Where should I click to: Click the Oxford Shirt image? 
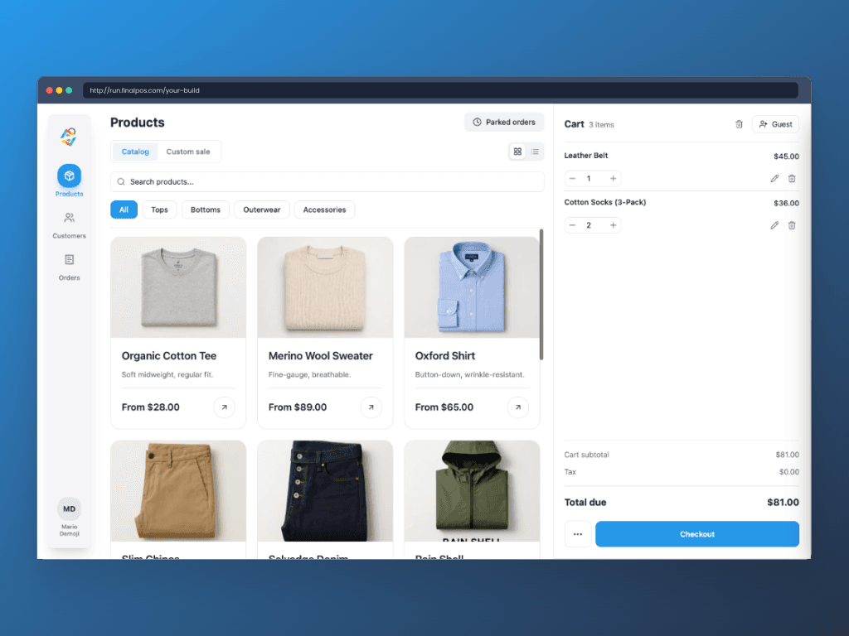(x=472, y=287)
